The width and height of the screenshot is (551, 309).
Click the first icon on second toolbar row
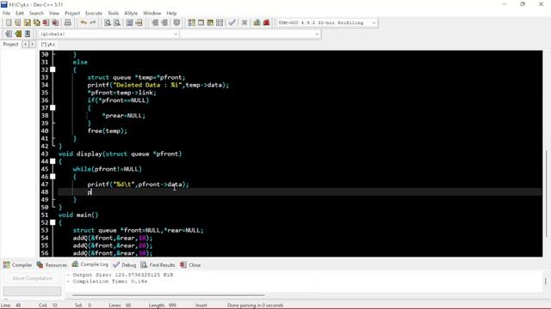click(x=9, y=34)
